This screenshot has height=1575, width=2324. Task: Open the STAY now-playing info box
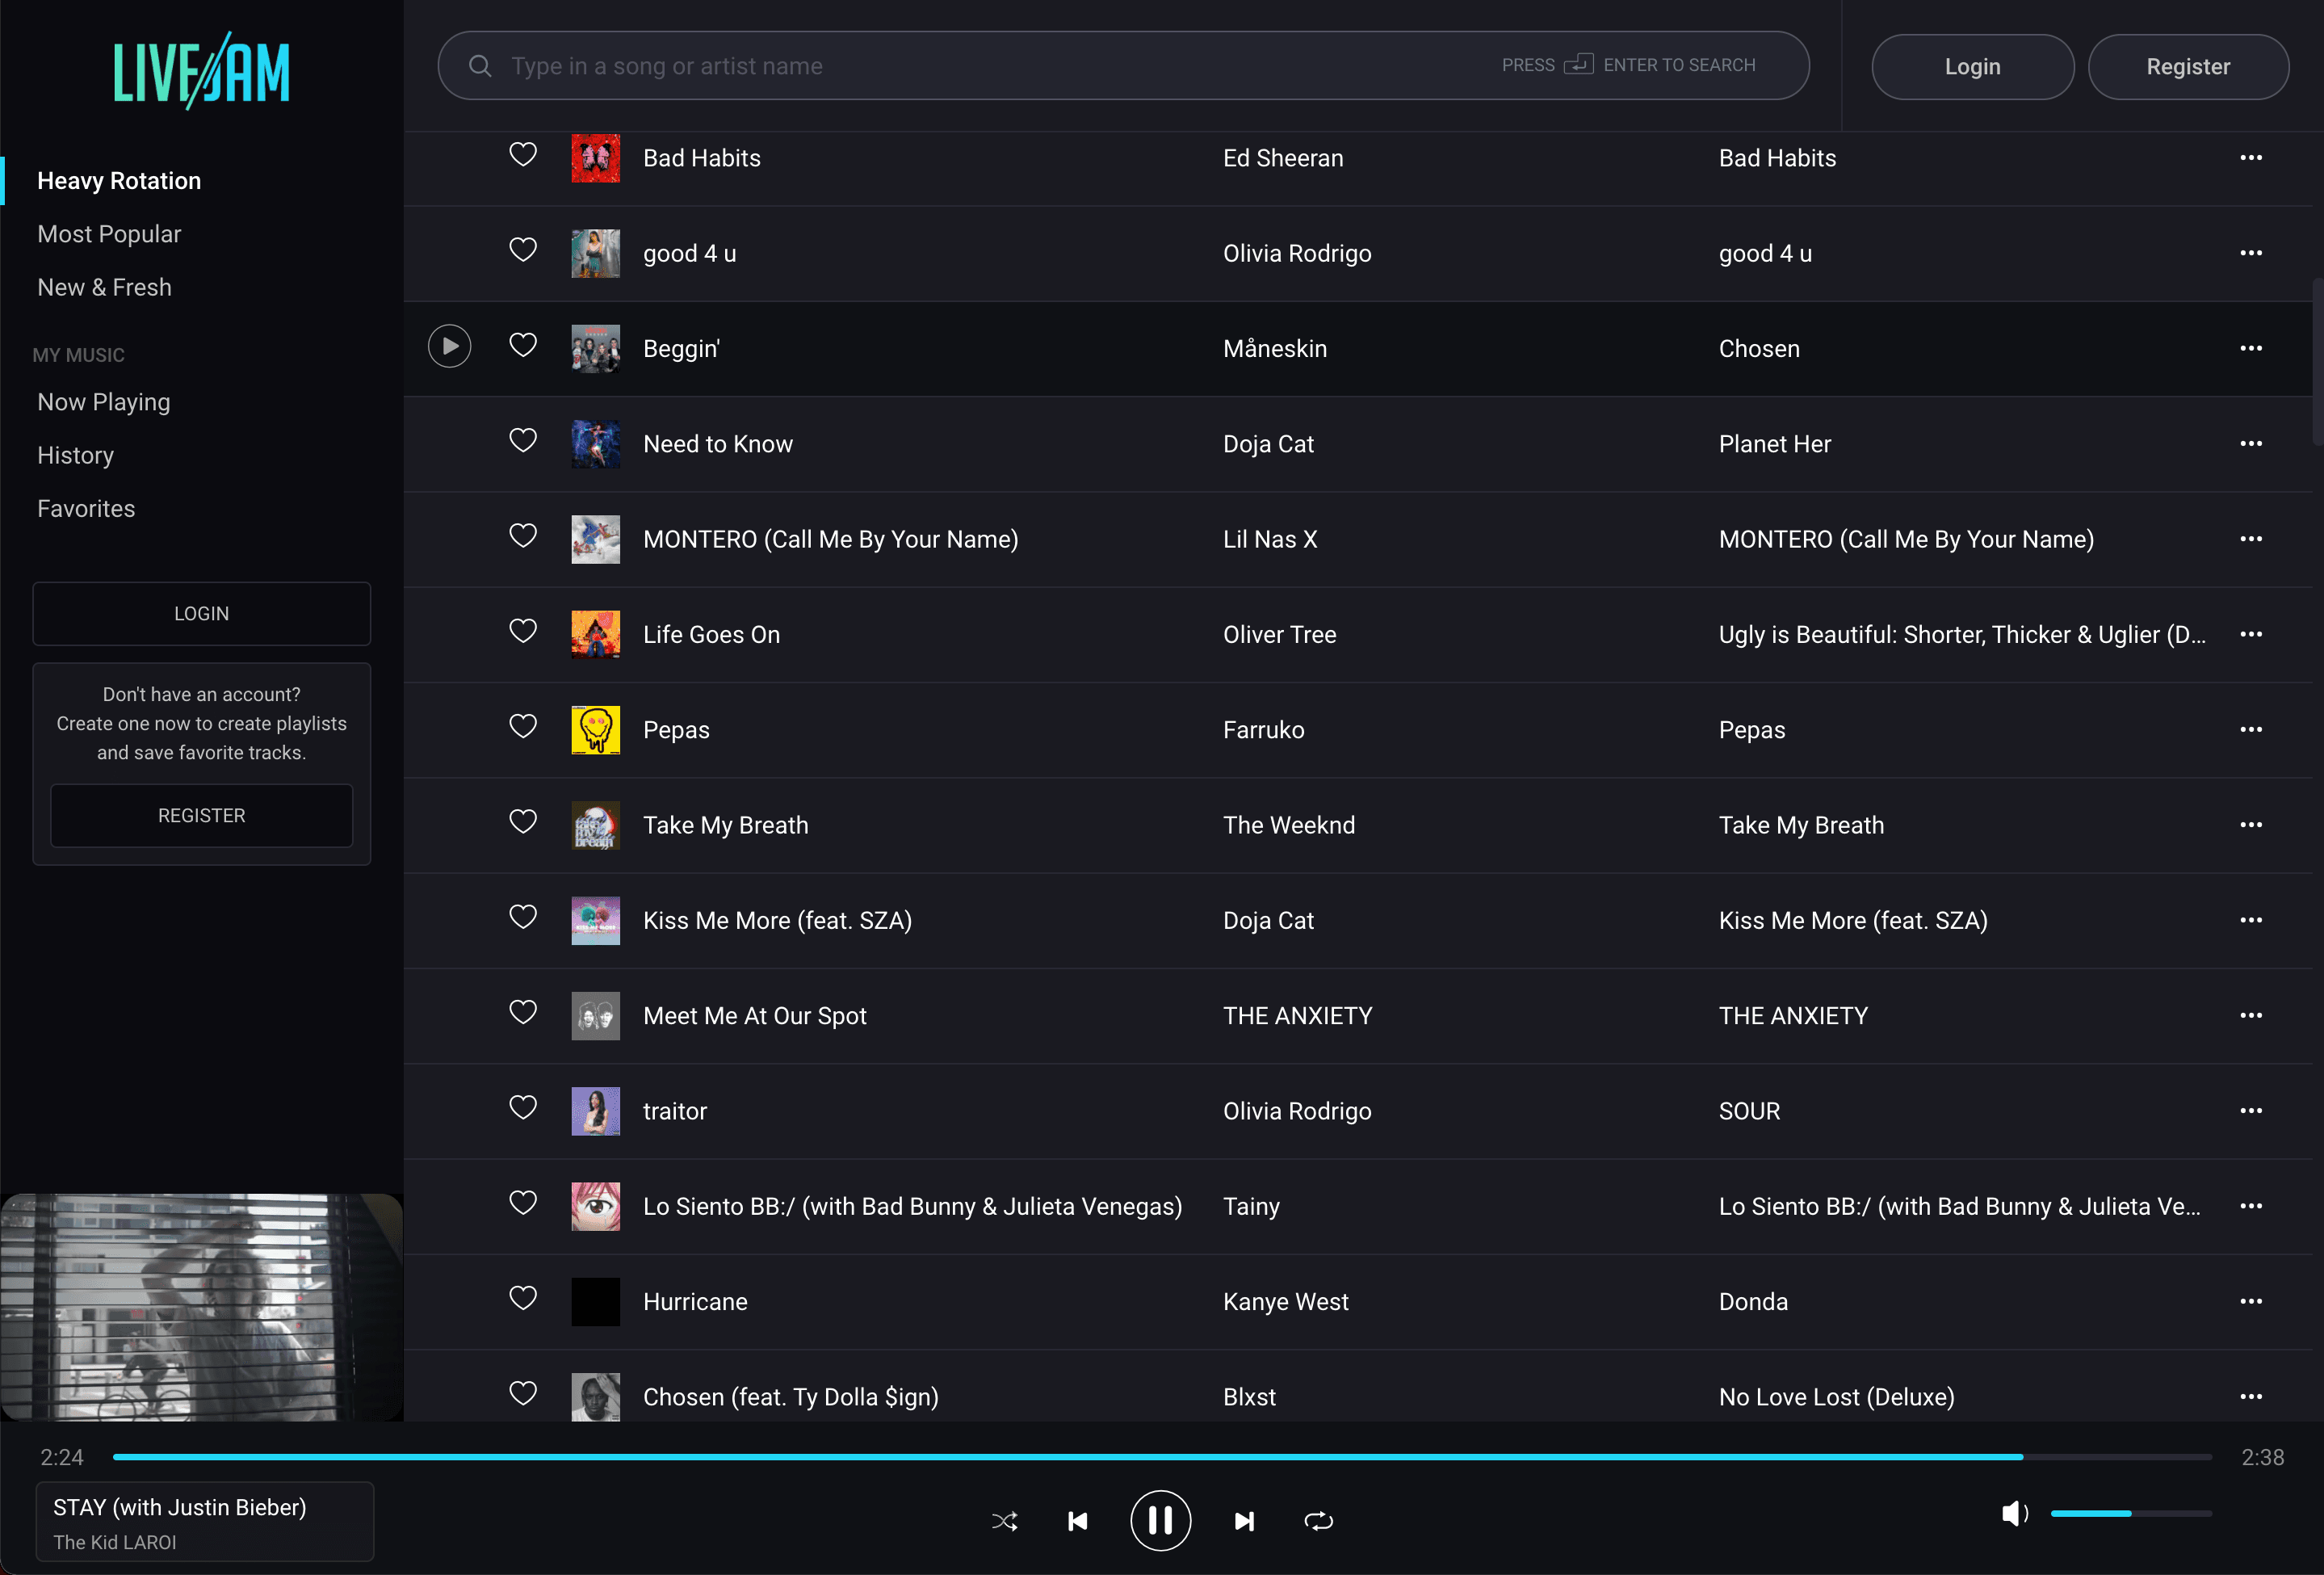tap(205, 1522)
